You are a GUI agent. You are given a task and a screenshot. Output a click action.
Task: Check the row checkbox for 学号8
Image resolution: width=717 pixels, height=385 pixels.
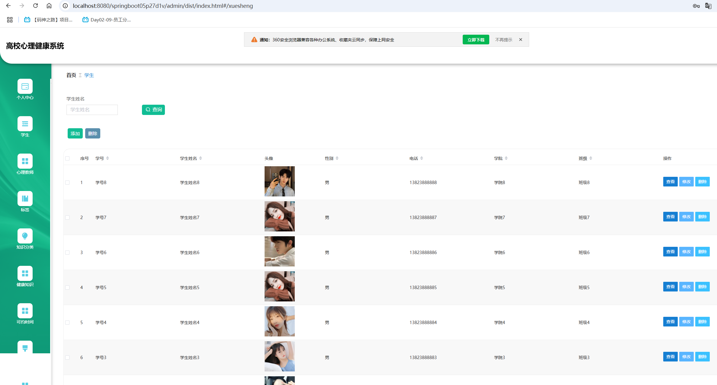pos(67,183)
